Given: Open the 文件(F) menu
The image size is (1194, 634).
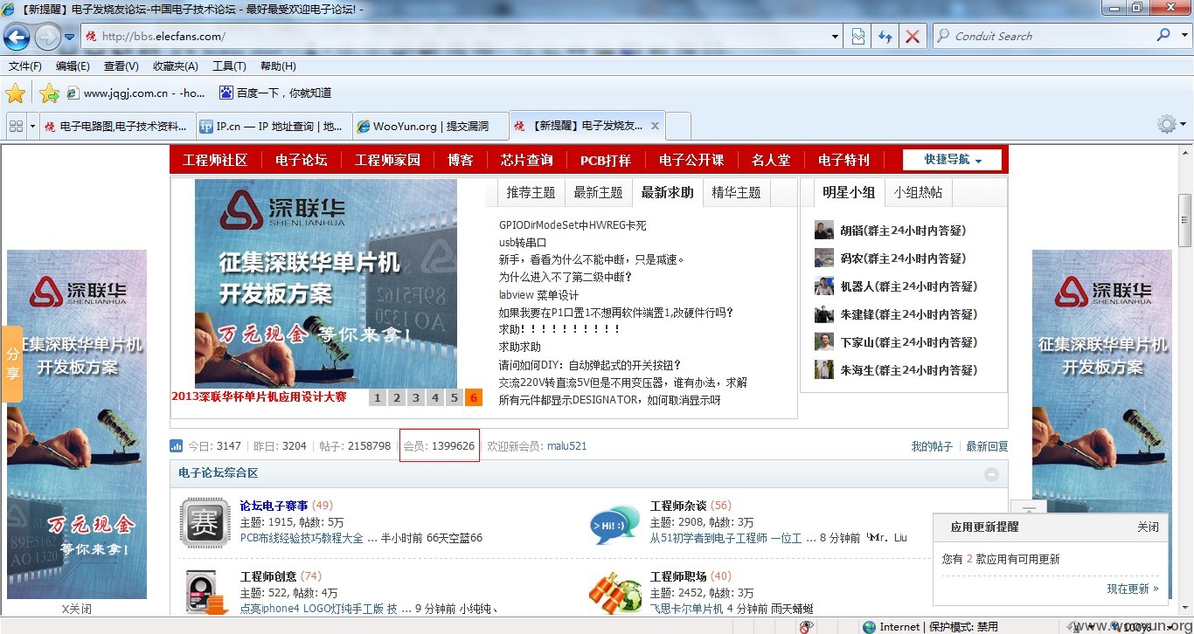Looking at the screenshot, I should point(25,66).
